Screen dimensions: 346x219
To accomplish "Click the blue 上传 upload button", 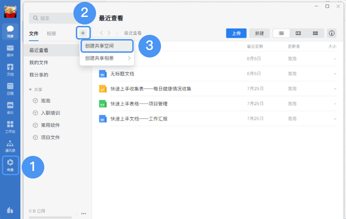I will 236,33.
